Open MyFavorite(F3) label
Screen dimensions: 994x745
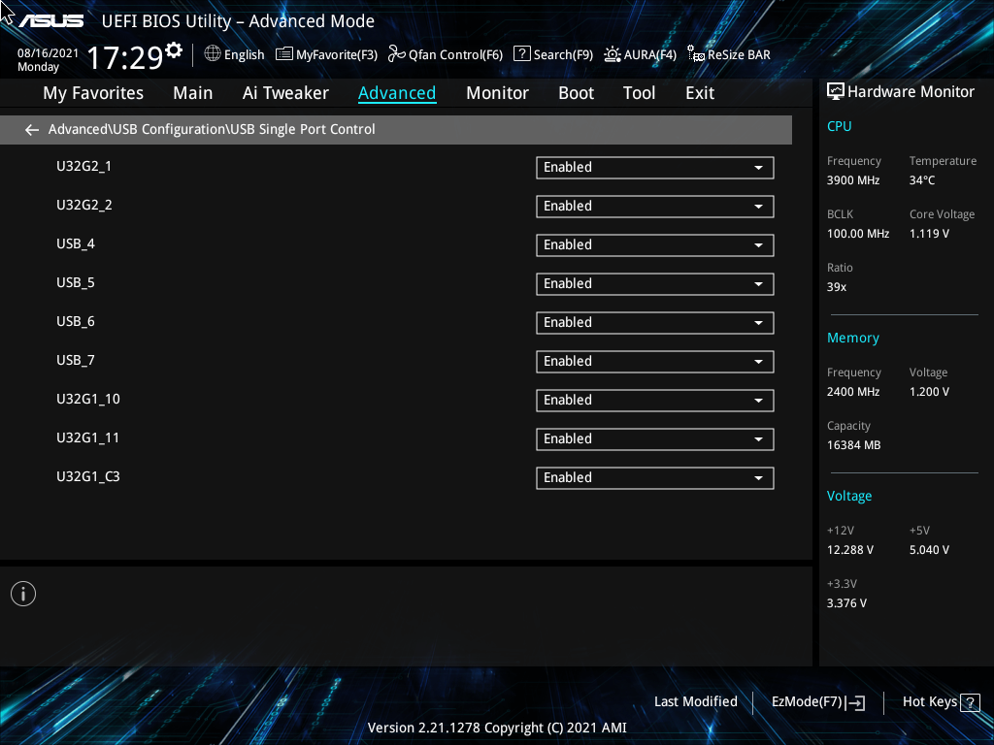[337, 55]
